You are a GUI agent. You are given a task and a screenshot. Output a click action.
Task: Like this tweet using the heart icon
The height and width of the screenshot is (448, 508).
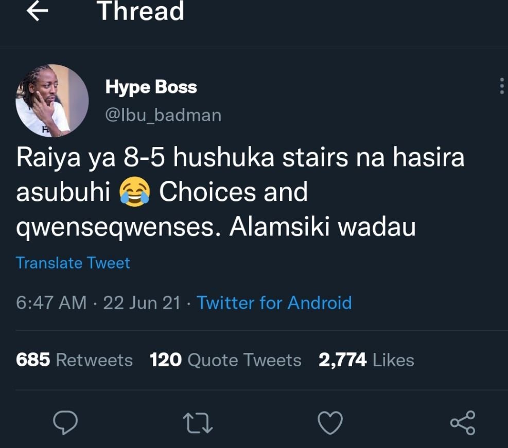pyautogui.click(x=330, y=423)
